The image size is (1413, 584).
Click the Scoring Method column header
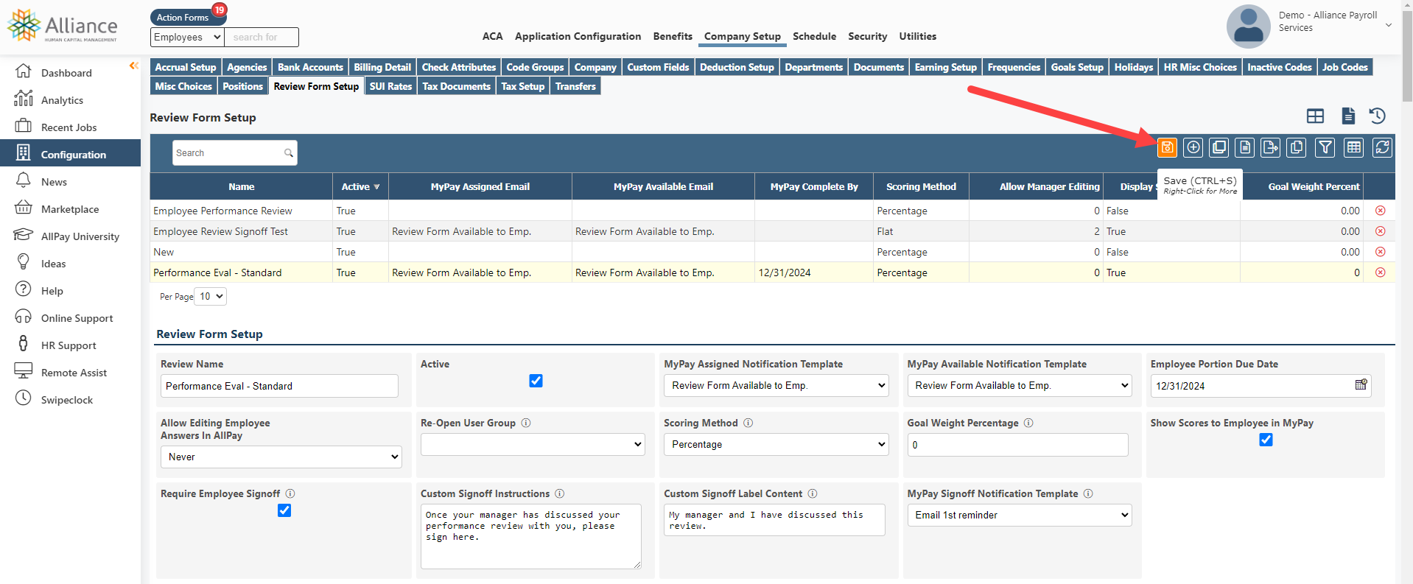point(921,187)
